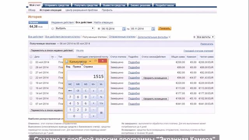This screenshot has width=249, height=140.
Task: Tick checkbox for 03 ноя 2014 row
Action: pyautogui.click(x=31, y=62)
